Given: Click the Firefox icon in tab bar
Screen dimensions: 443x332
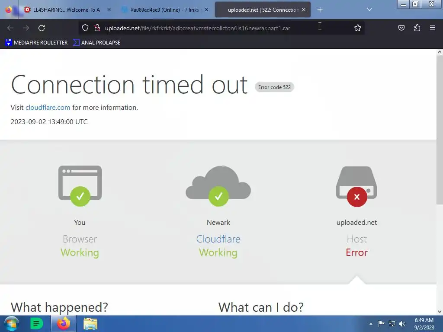Looking at the screenshot, I should pos(9,10).
